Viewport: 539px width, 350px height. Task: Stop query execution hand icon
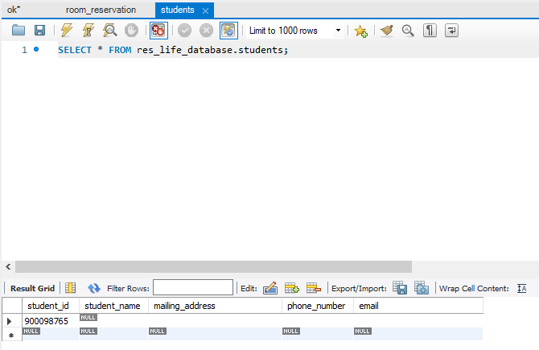click(131, 31)
